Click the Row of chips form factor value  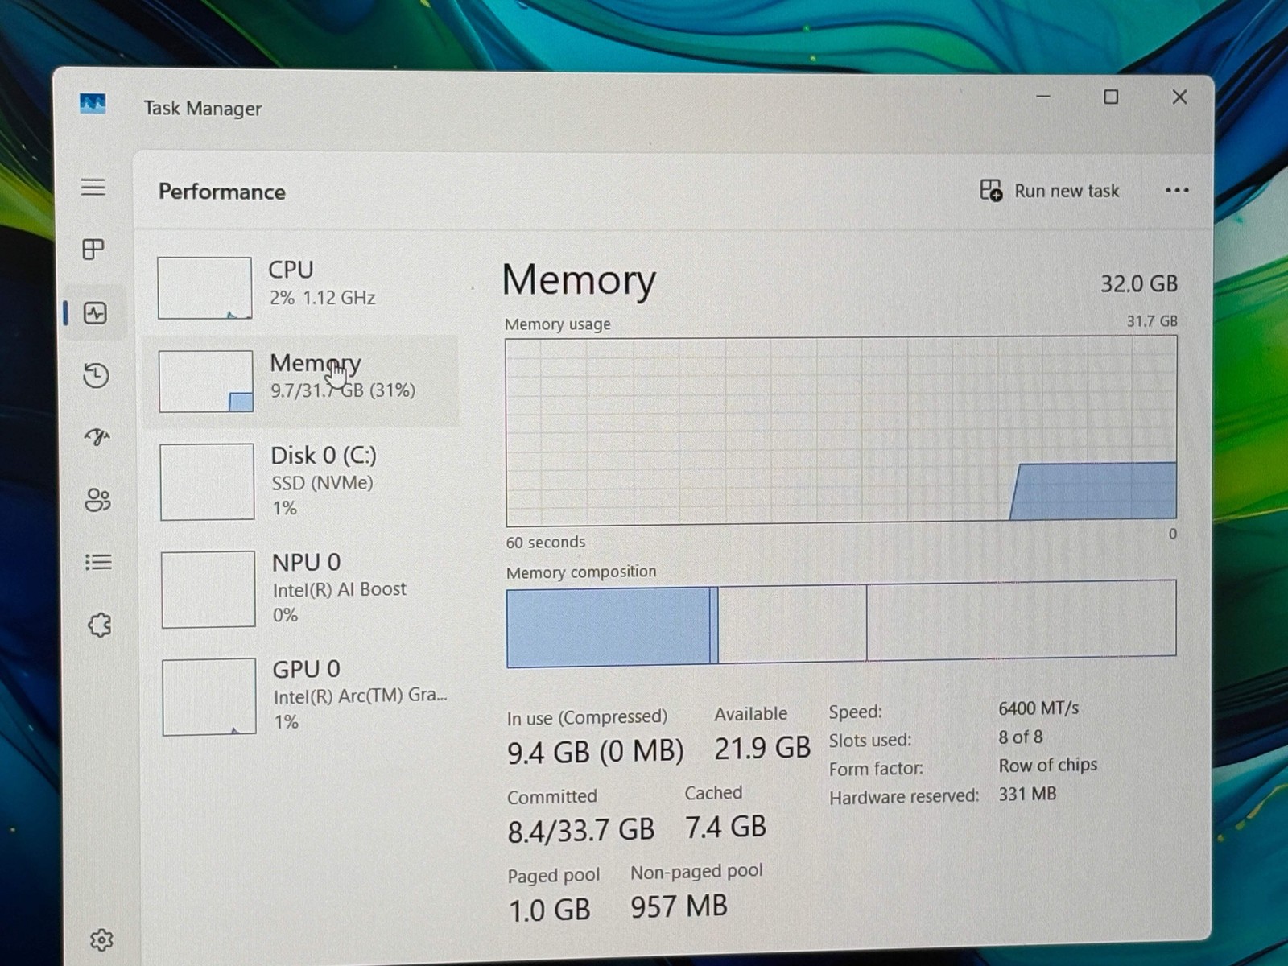tap(1048, 765)
